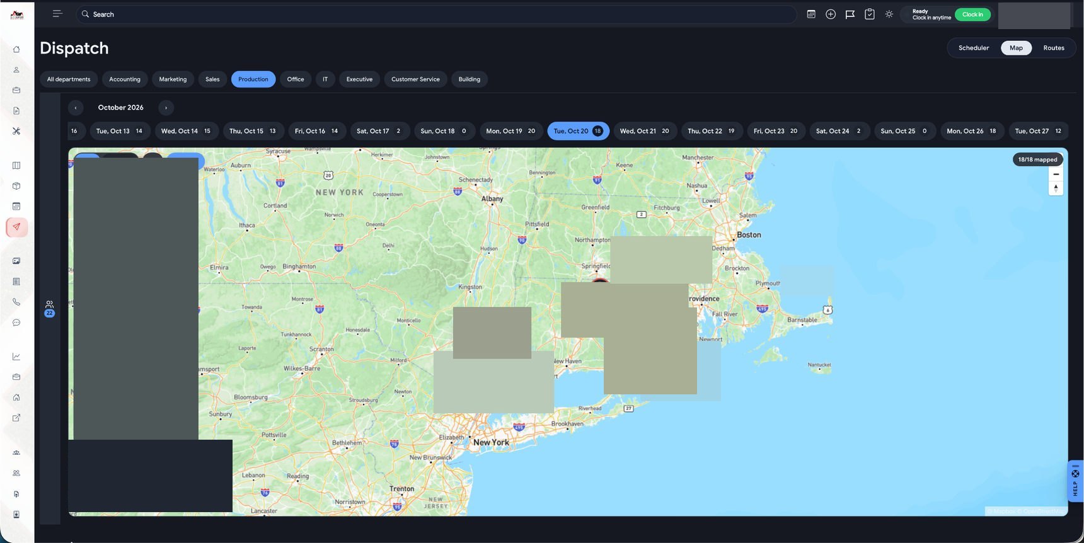Select the date Sat, Oct 24

(x=839, y=131)
